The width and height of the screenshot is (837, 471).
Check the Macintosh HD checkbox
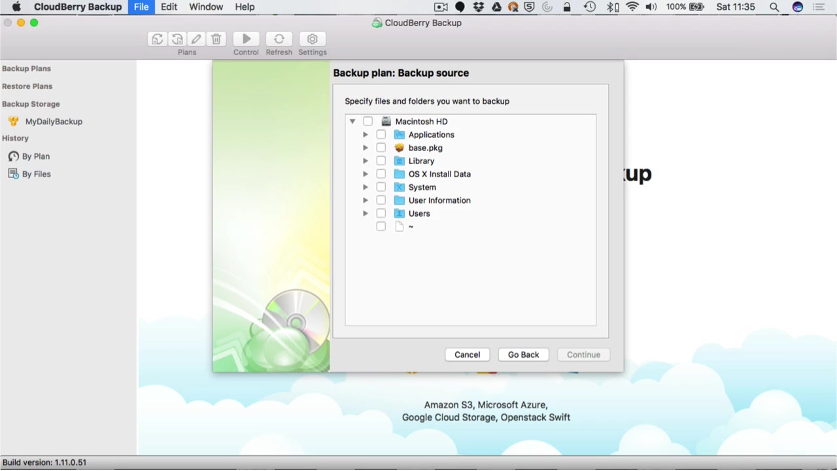[368, 122]
